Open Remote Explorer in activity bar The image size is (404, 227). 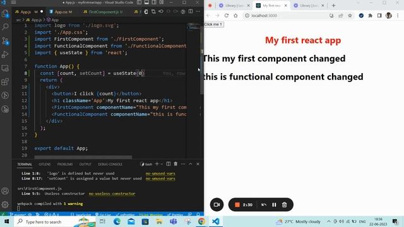pos(5,68)
